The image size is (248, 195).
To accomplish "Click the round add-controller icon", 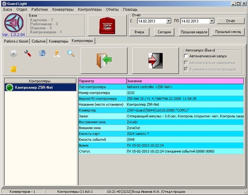I will tap(13, 54).
